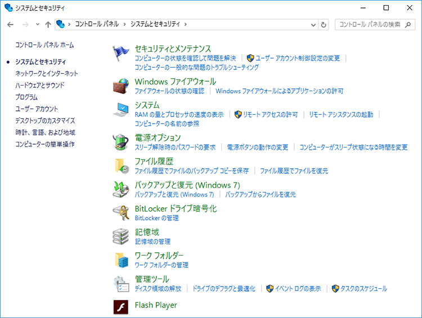This screenshot has width=422, height=318.
Task: Click the 記憶域 stacked drives icon
Action: pos(122,236)
